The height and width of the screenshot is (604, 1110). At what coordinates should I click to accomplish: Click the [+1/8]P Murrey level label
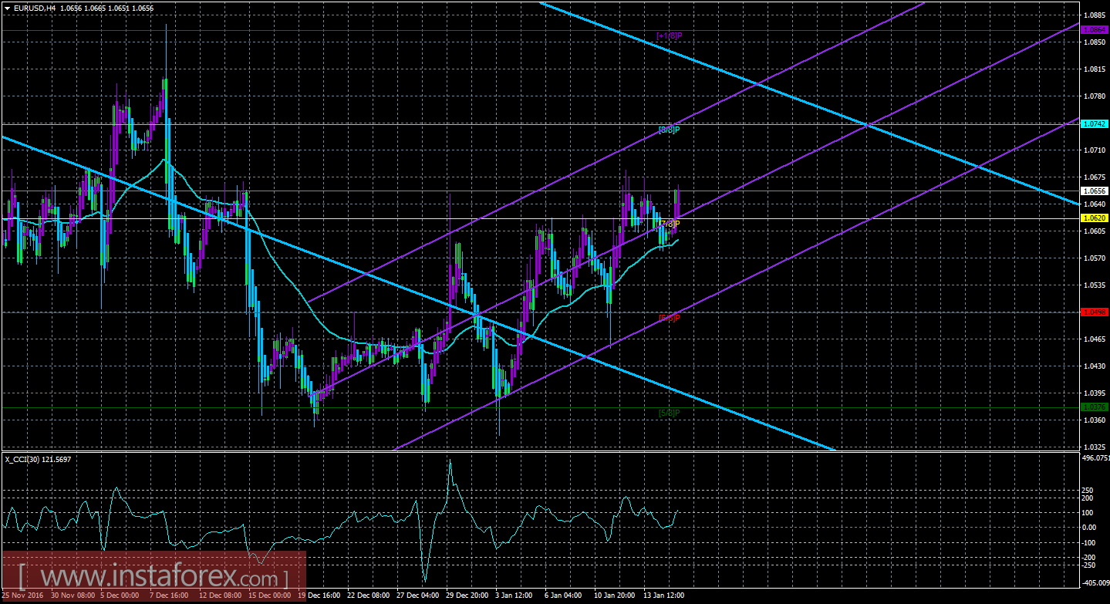tap(670, 35)
